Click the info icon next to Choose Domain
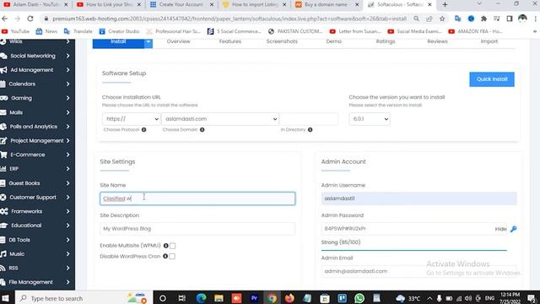The height and width of the screenshot is (304, 540). pos(202,129)
